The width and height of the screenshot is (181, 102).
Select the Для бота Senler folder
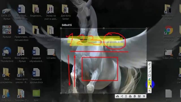tap(66, 12)
